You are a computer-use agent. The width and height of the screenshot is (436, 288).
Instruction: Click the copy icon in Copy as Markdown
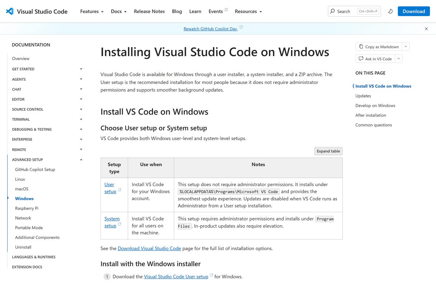(361, 47)
